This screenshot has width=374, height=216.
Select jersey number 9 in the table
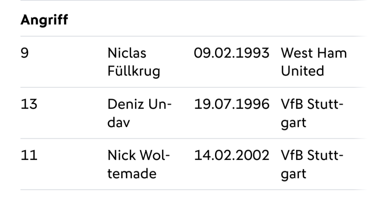25,53
